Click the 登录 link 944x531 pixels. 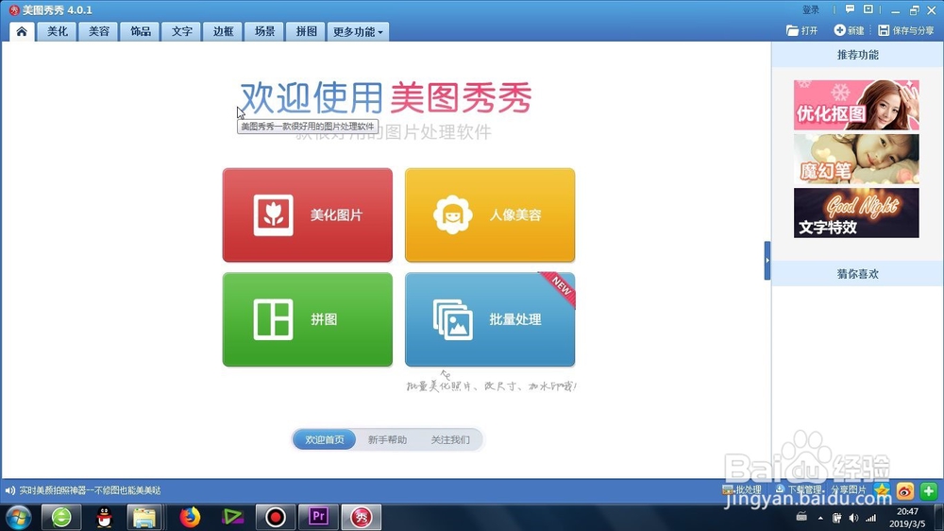click(x=810, y=9)
